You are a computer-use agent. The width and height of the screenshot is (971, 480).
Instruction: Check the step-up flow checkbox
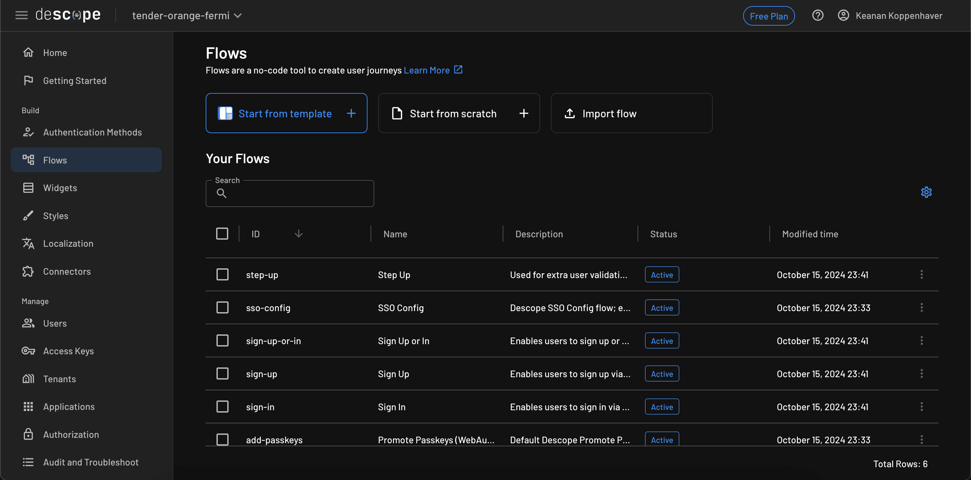[223, 274]
